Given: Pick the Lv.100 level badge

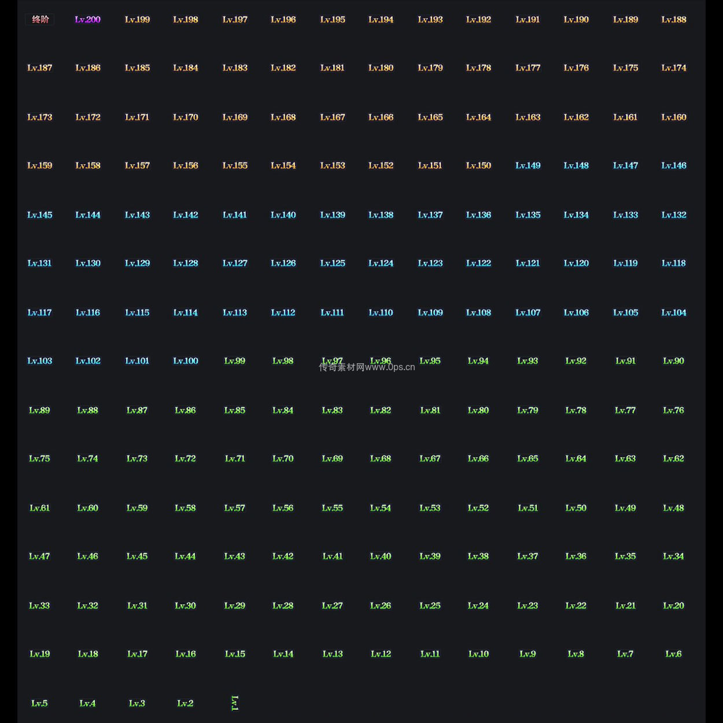Looking at the screenshot, I should click(x=186, y=361).
